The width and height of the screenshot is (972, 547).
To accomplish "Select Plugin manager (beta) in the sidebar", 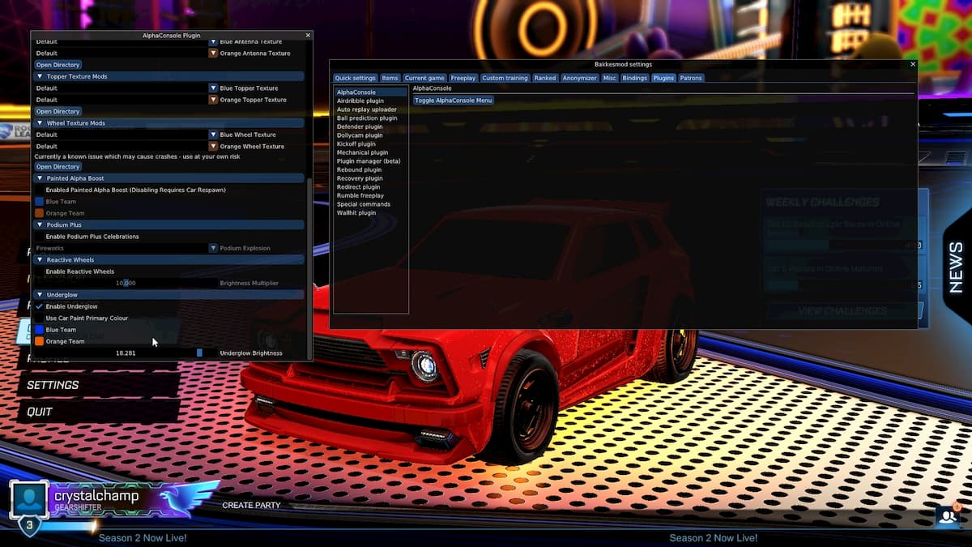I will (x=368, y=160).
